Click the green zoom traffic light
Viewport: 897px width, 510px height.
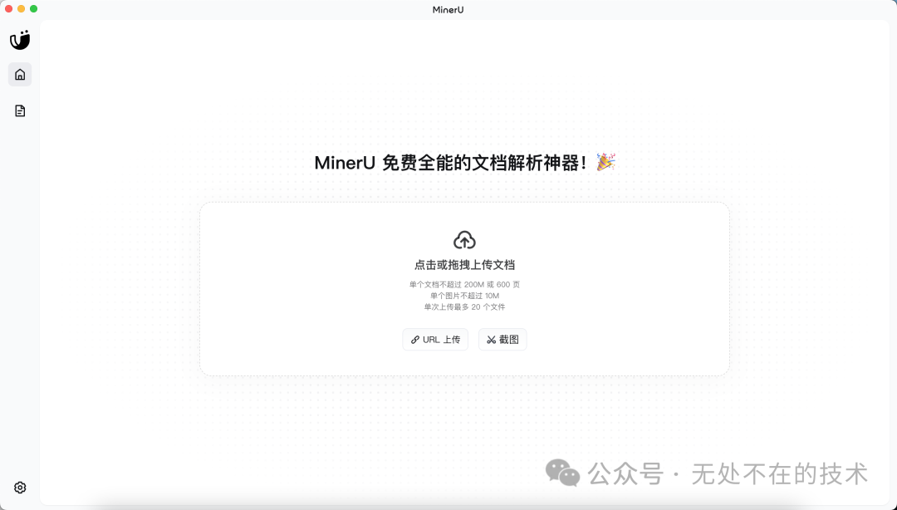click(x=32, y=7)
